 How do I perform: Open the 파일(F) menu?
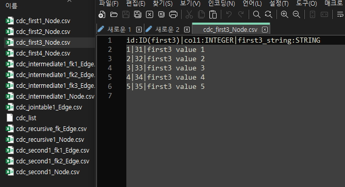click(x=109, y=3)
